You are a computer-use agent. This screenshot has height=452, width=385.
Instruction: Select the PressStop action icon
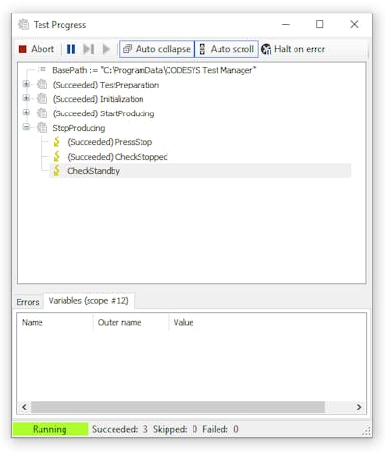pyautogui.click(x=57, y=141)
